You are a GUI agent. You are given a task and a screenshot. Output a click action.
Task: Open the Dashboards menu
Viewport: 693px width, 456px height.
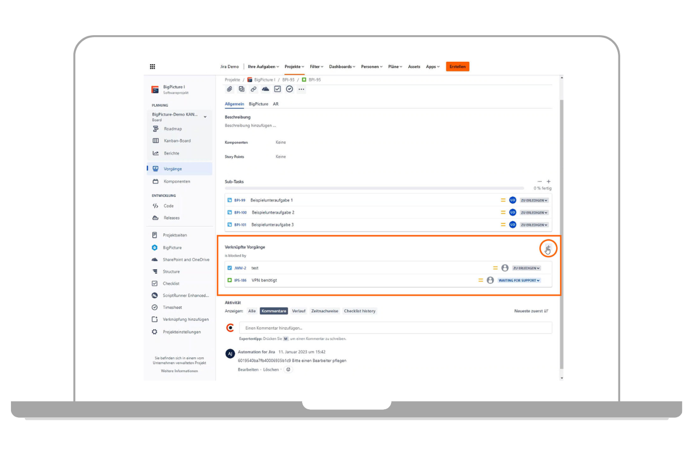(x=342, y=67)
